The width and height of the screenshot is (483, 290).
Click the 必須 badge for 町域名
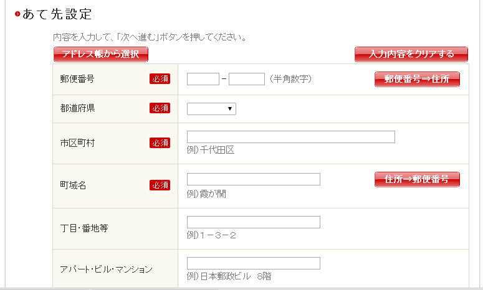(x=160, y=185)
